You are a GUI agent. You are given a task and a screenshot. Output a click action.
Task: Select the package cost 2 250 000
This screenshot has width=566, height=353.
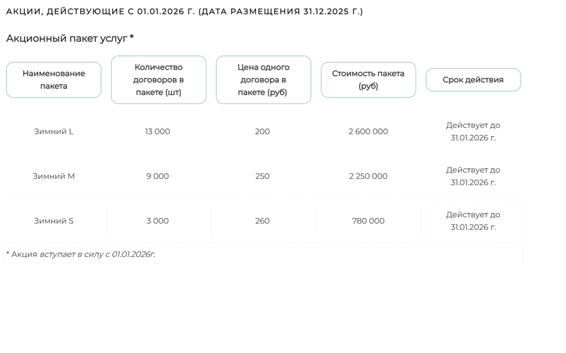point(368,176)
